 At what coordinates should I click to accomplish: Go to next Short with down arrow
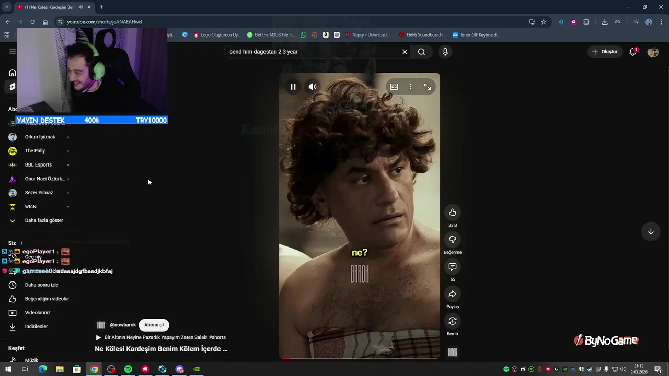(x=651, y=232)
